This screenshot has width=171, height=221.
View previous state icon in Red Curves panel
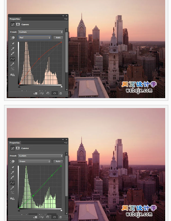[x=42, y=93]
